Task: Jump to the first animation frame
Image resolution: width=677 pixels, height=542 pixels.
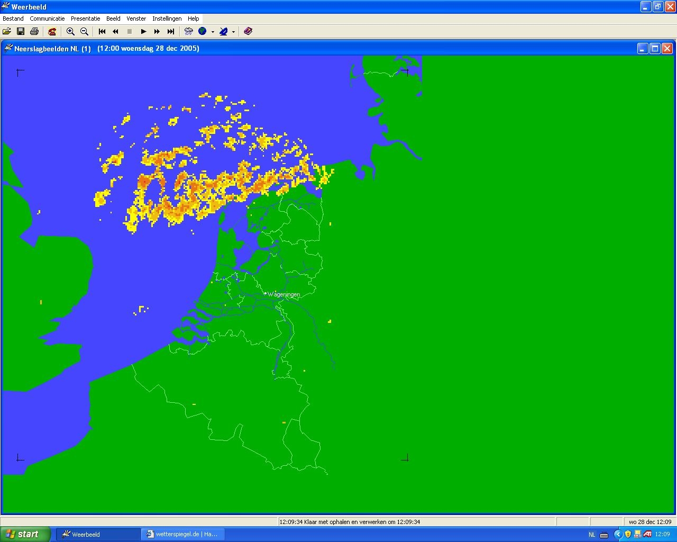Action: click(102, 32)
